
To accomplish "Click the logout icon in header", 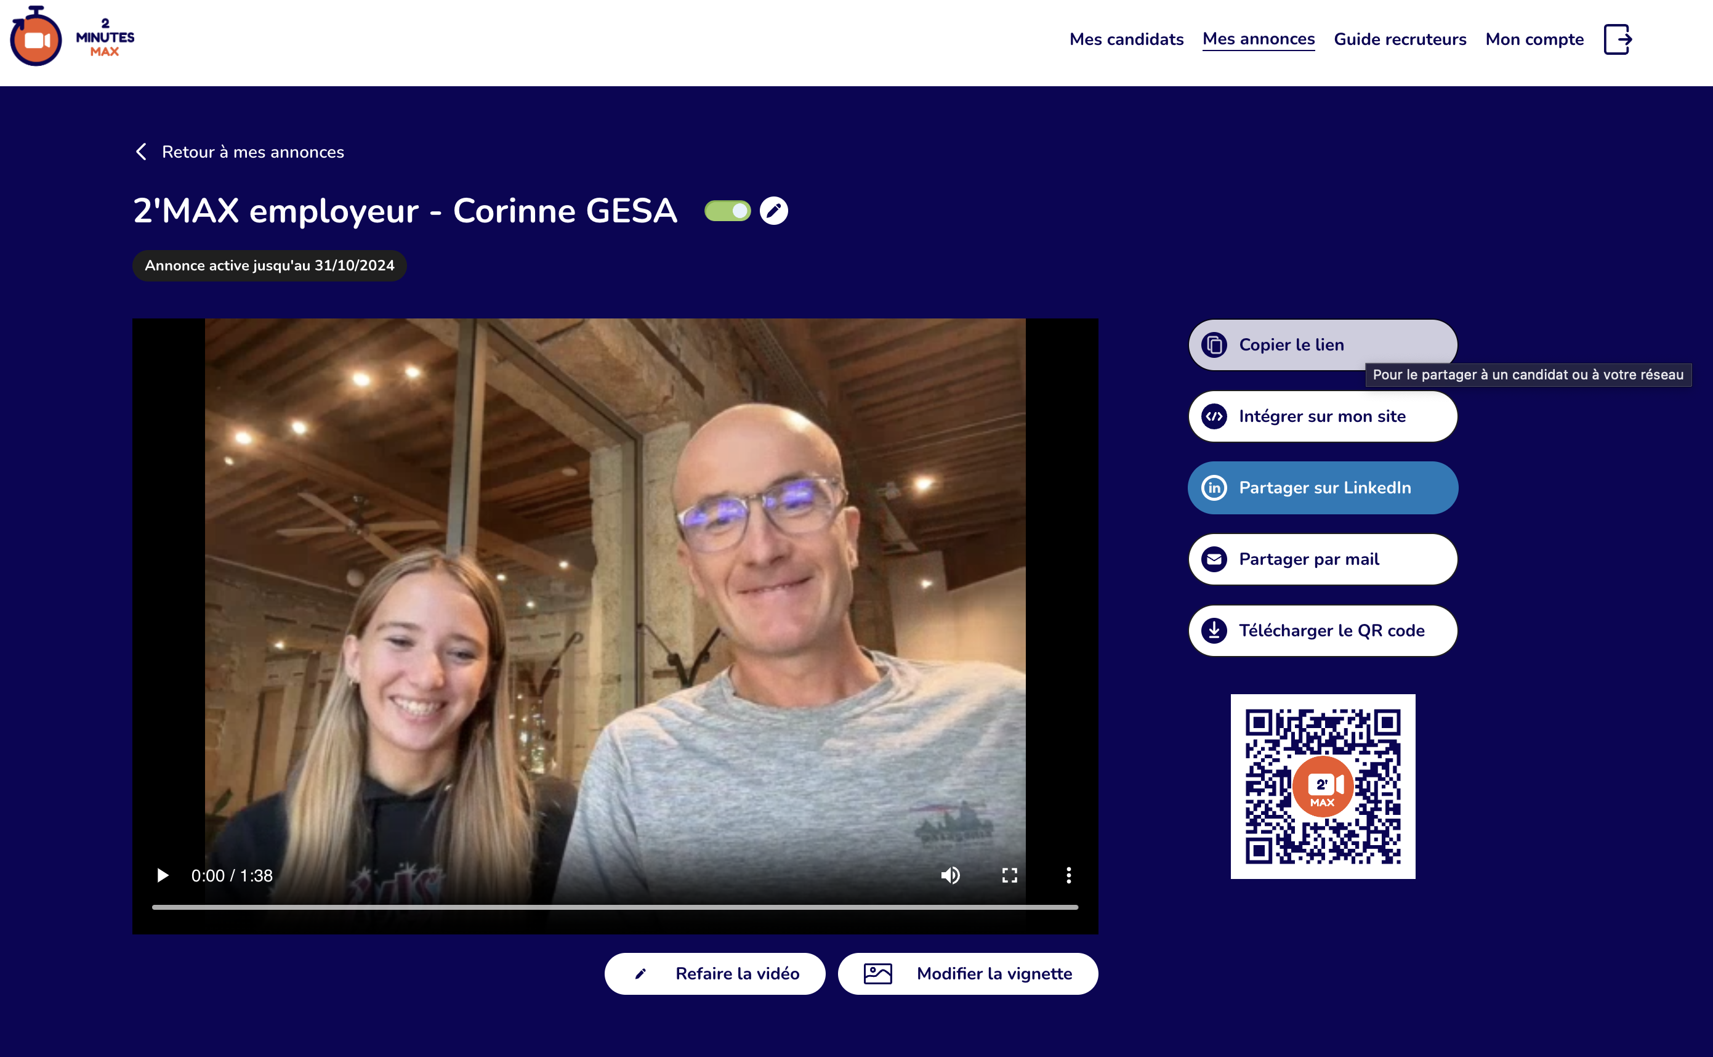I will point(1618,39).
